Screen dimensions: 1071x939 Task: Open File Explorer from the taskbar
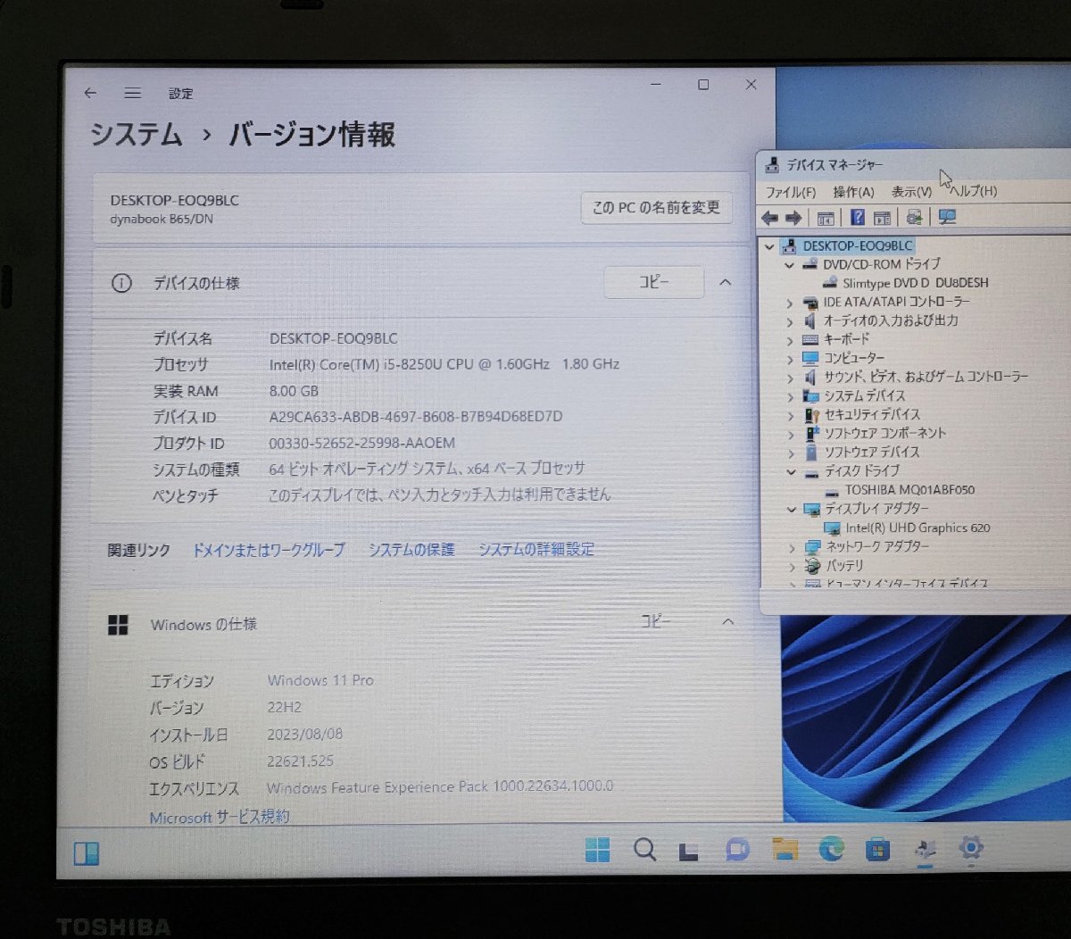785,849
